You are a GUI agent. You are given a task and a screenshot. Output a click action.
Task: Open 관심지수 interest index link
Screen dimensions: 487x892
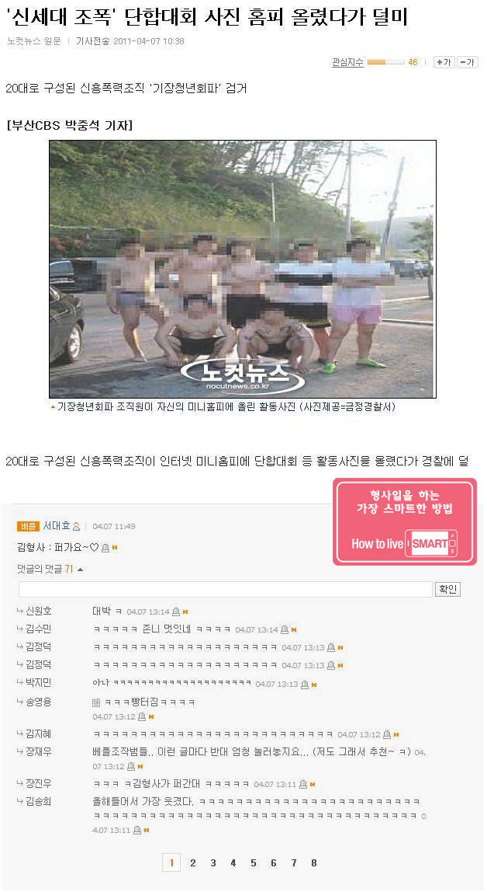(347, 62)
